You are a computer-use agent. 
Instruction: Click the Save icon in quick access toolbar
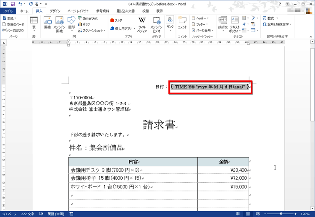(13, 4)
